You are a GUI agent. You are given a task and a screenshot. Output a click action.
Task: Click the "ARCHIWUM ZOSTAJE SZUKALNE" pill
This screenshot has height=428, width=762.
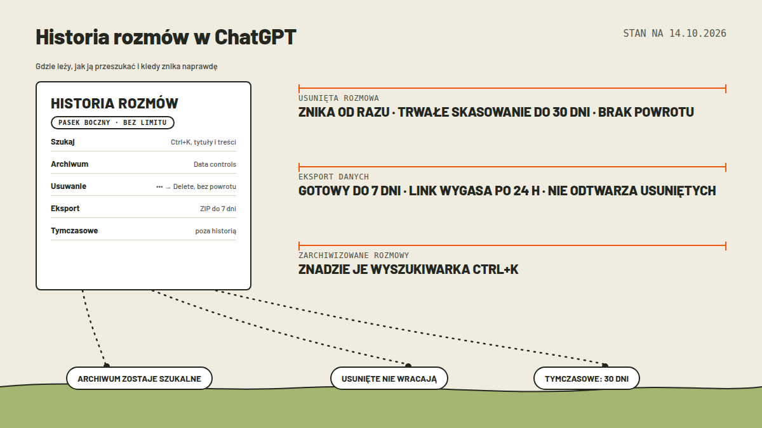click(140, 379)
